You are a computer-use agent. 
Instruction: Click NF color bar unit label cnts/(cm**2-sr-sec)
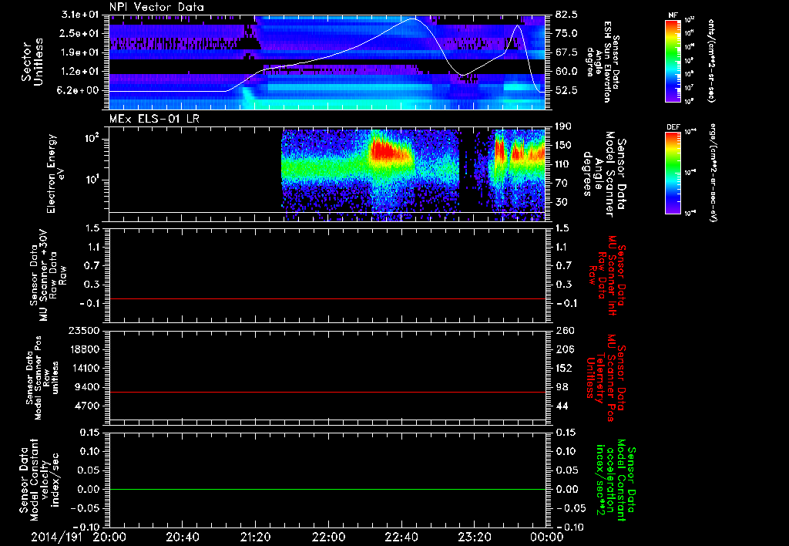tap(711, 60)
